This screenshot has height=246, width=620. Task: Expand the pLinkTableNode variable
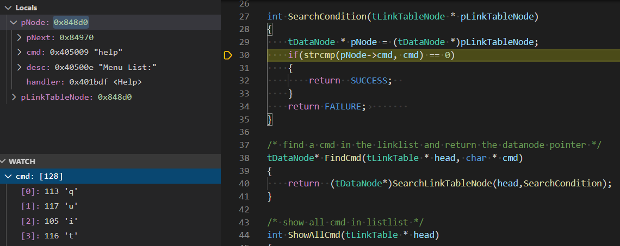pyautogui.click(x=14, y=97)
